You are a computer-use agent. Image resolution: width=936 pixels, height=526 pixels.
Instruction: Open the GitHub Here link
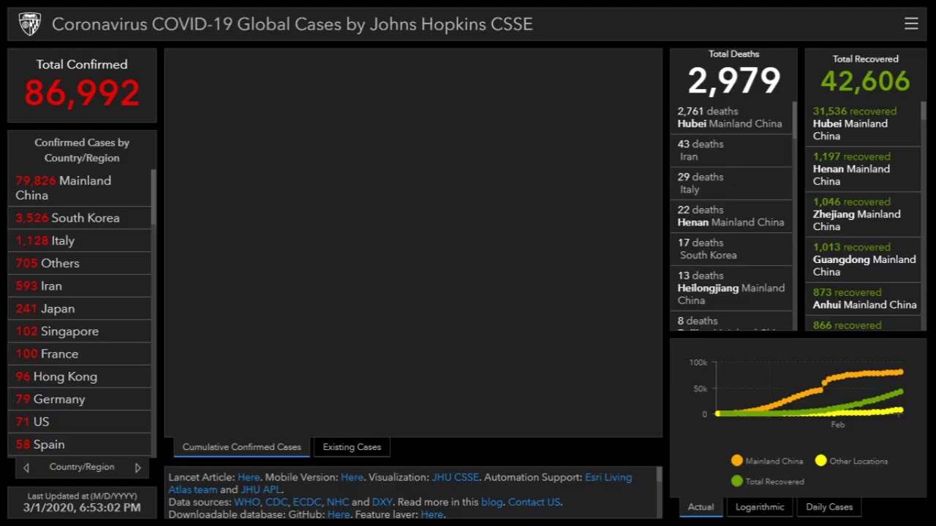tap(339, 514)
